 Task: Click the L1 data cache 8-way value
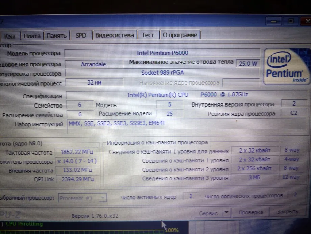coord(292,150)
